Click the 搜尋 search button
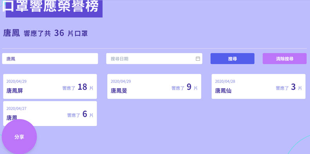 tap(232, 59)
